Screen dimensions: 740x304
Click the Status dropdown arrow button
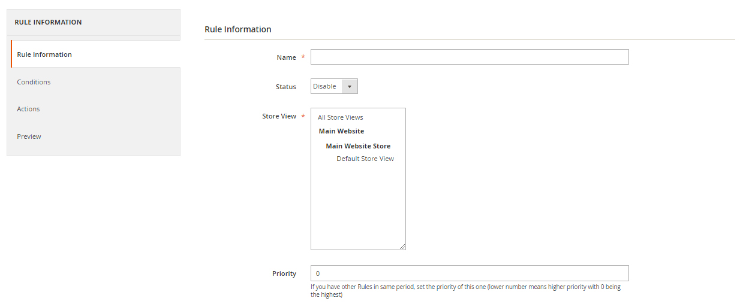click(350, 86)
